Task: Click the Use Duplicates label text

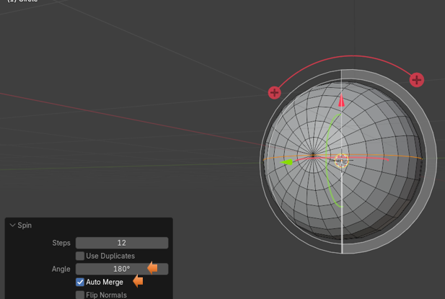Action: [x=110, y=256]
